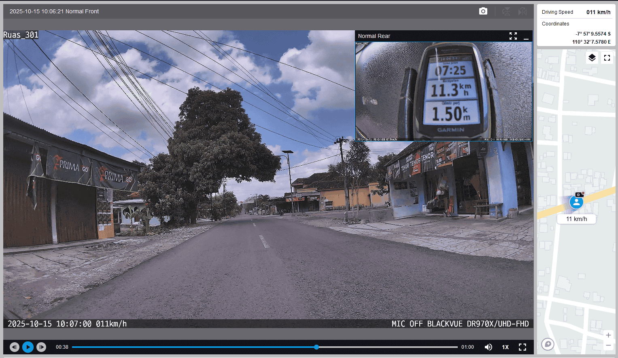Step back to the previous frame
Viewport: 618px width, 358px height.
[15, 347]
